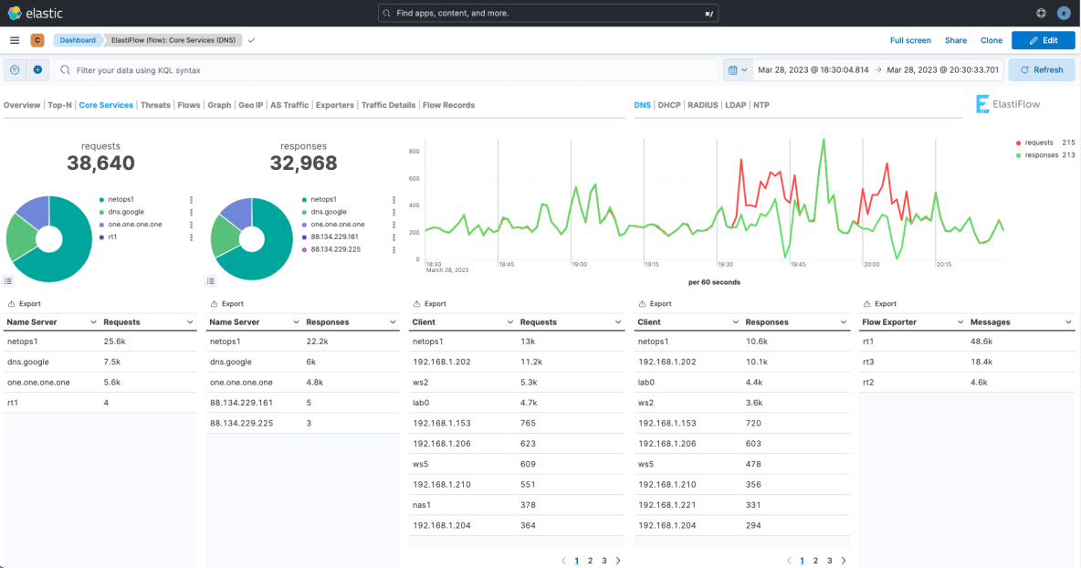Screen dimensions: 1081x568
Task: Open Name Server column menu in Requests table
Action: 93,322
